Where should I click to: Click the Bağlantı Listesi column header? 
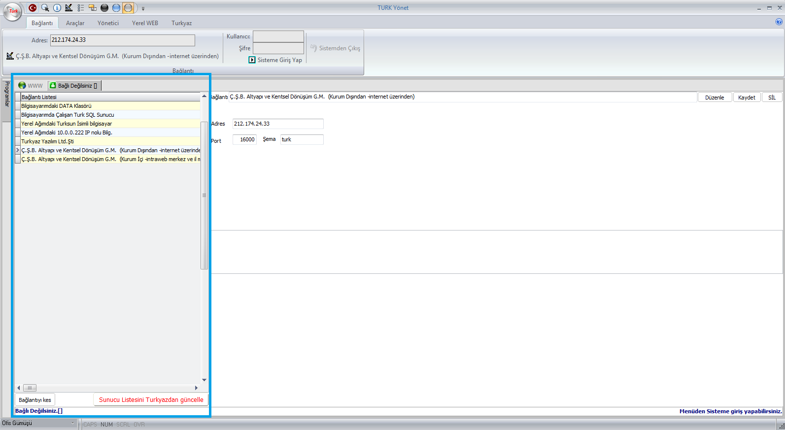(x=110, y=97)
